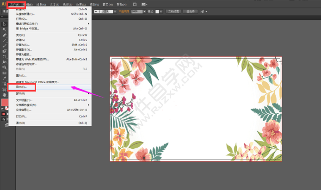Choose 文档设置(D)... menu entry
This screenshot has height=190, width=321.
click(24, 100)
